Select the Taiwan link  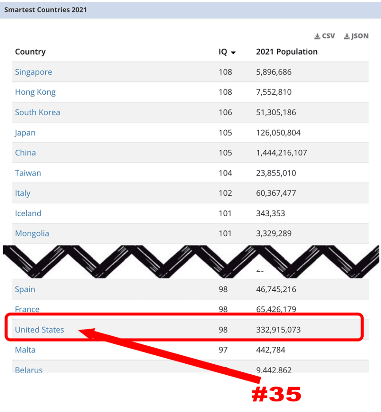(28, 173)
